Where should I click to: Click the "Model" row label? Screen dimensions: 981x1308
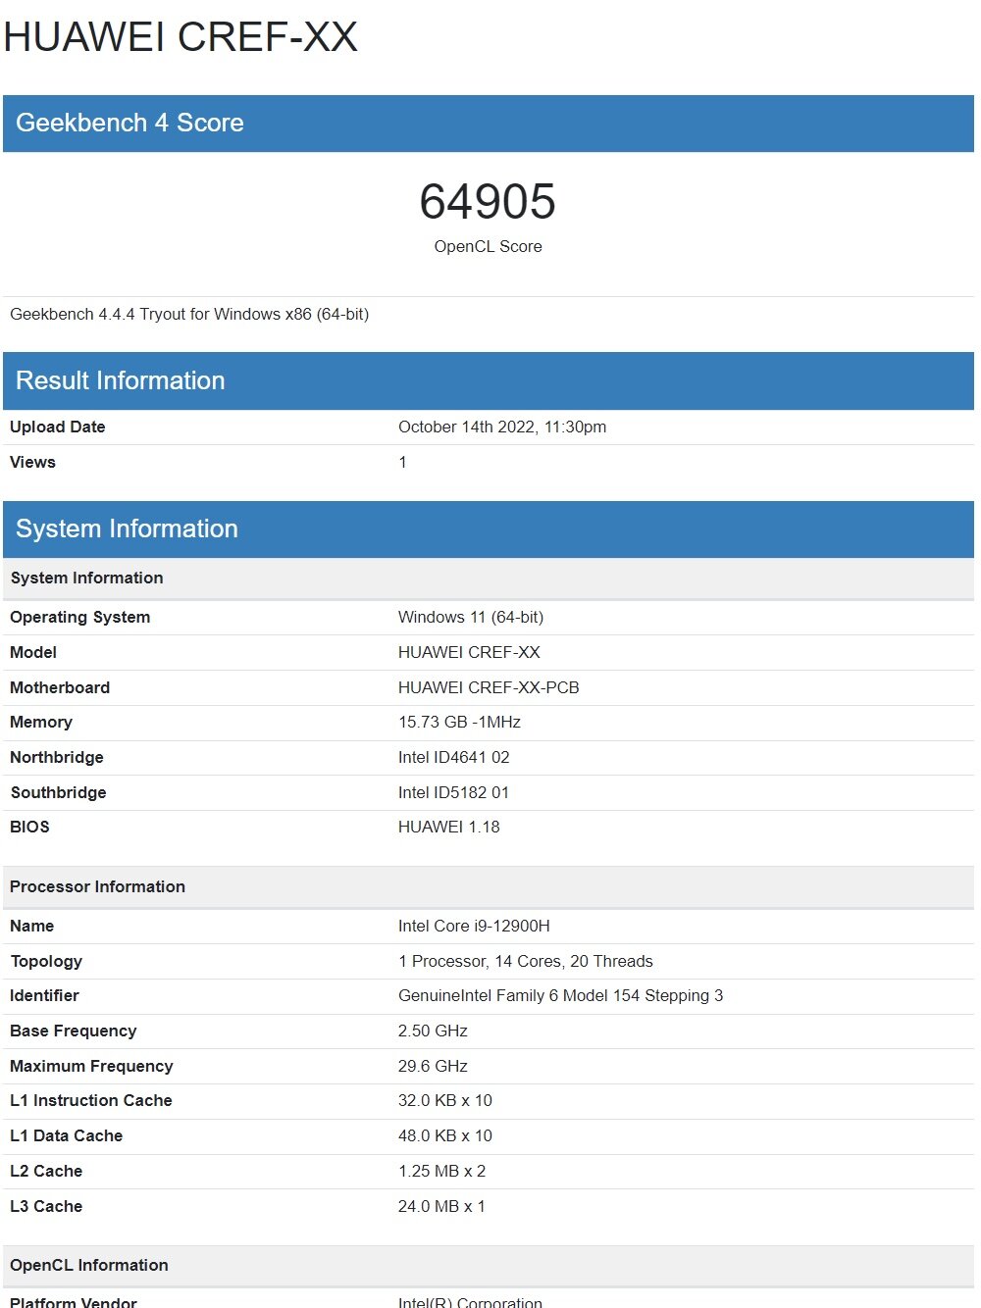[33, 653]
